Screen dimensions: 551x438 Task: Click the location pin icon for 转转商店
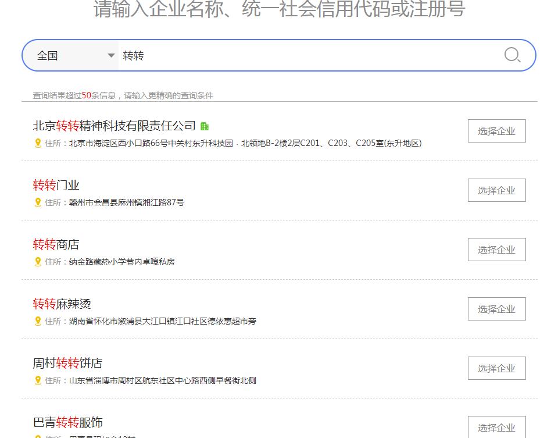point(38,262)
